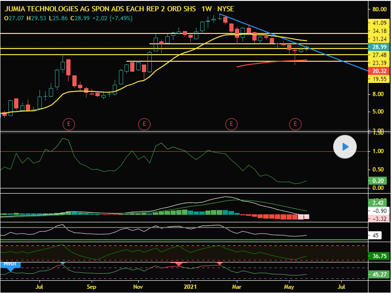Click the open value O27.07
391x293 pixels.
[x=14, y=18]
